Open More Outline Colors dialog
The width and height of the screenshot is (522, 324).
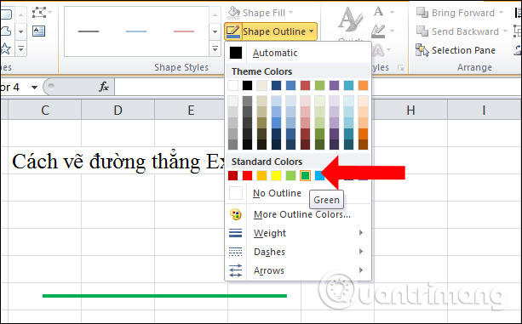(x=298, y=214)
